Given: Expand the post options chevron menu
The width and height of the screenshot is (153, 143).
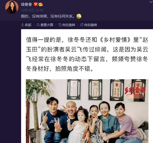Looking at the screenshot, I should (x=151, y=2).
